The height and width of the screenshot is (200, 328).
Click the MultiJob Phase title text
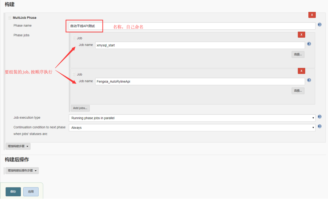25,18
